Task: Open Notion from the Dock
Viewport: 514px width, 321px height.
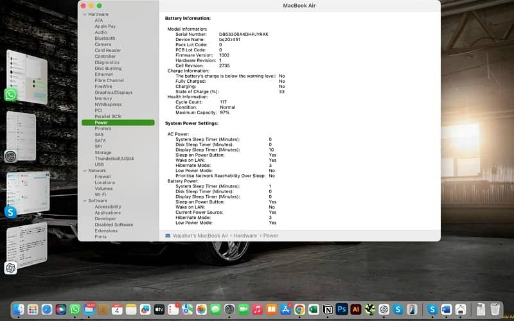Action: [328, 309]
